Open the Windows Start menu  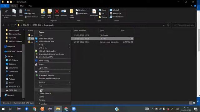click(x=3, y=109)
